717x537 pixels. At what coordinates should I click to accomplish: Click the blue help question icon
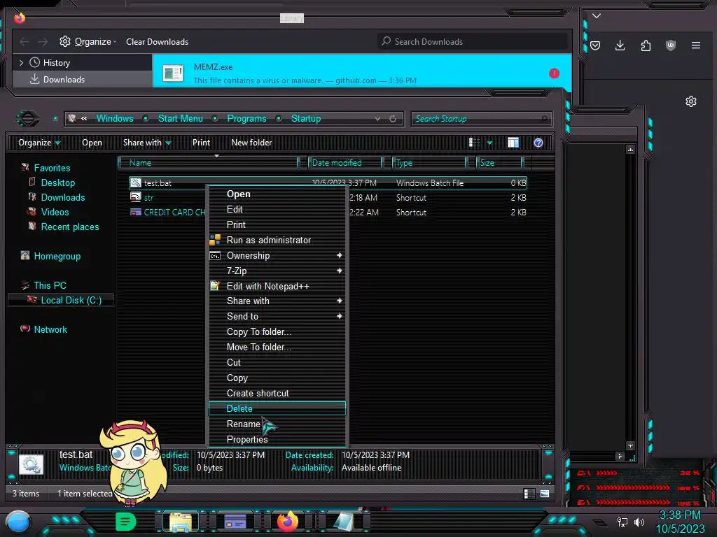pyautogui.click(x=538, y=143)
